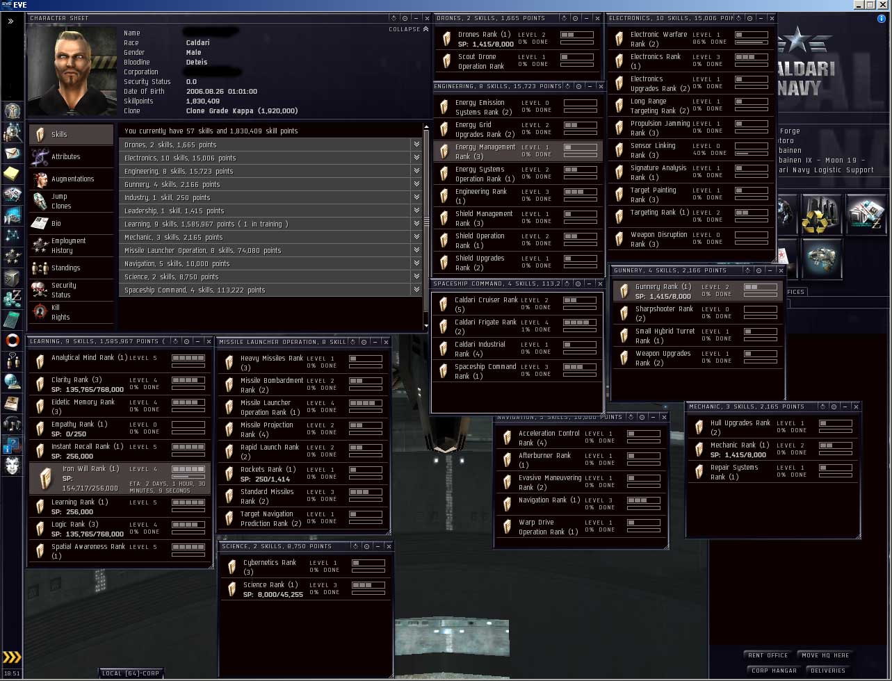Open the mail envelope sidebar icon
The width and height of the screenshot is (892, 681).
click(x=13, y=153)
